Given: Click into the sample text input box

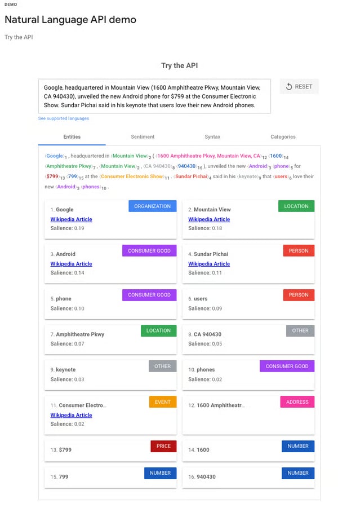Looking at the screenshot, I should pos(154,96).
